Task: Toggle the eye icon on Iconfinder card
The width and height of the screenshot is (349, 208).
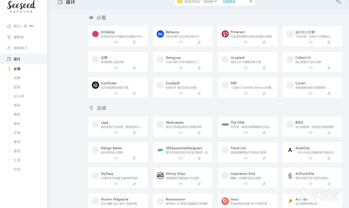Action: [116, 93]
